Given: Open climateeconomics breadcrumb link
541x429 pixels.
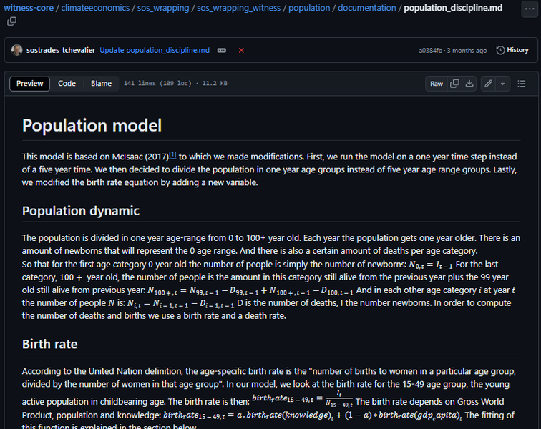Looking at the screenshot, I should coord(95,8).
